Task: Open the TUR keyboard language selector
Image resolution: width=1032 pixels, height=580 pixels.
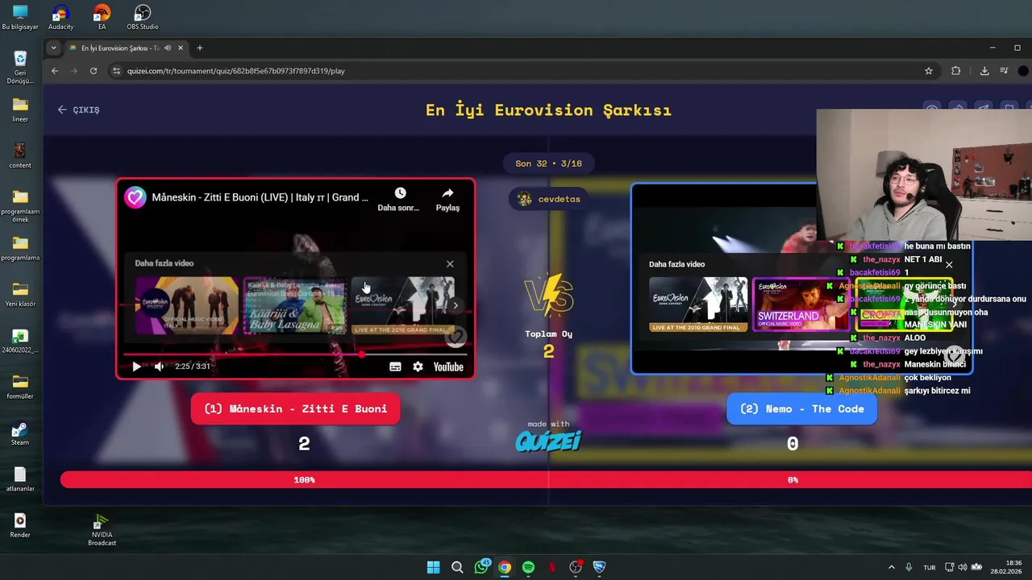Action: point(930,567)
